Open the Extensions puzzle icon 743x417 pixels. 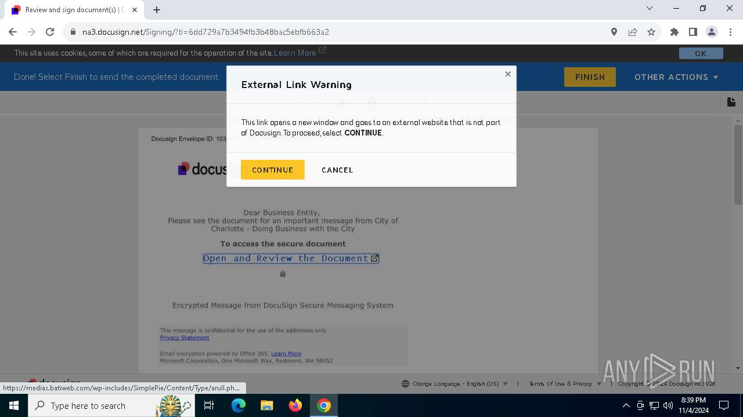click(x=675, y=32)
